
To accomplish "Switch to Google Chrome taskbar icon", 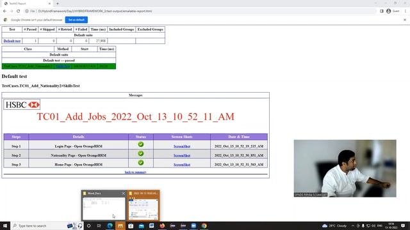I will [x=204, y=226].
